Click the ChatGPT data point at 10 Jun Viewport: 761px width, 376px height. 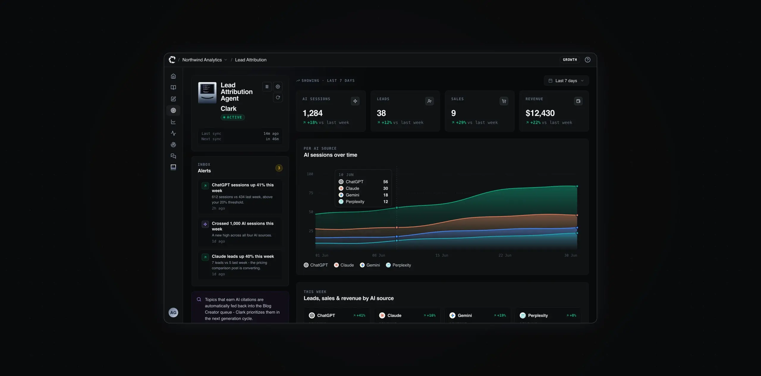coord(397,208)
